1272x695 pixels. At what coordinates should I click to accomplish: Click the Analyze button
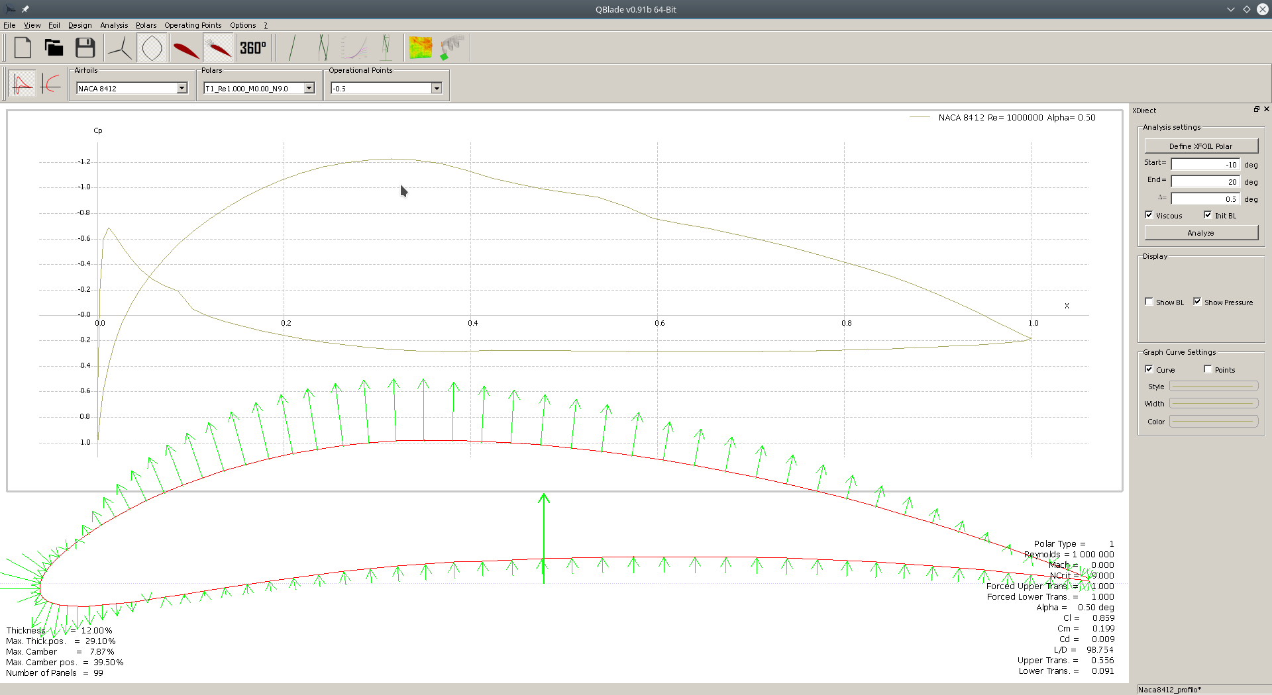coord(1201,232)
